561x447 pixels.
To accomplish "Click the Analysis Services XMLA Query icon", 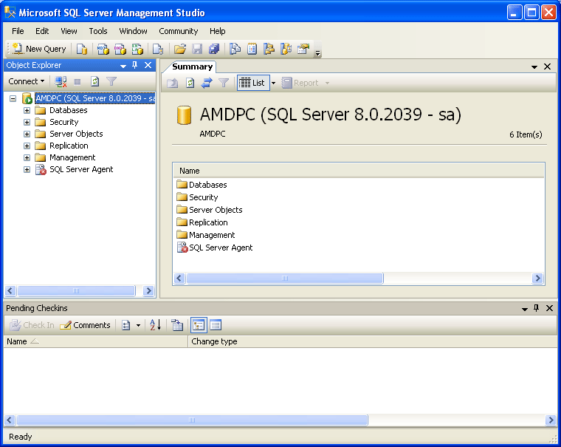I will pyautogui.click(x=137, y=49).
